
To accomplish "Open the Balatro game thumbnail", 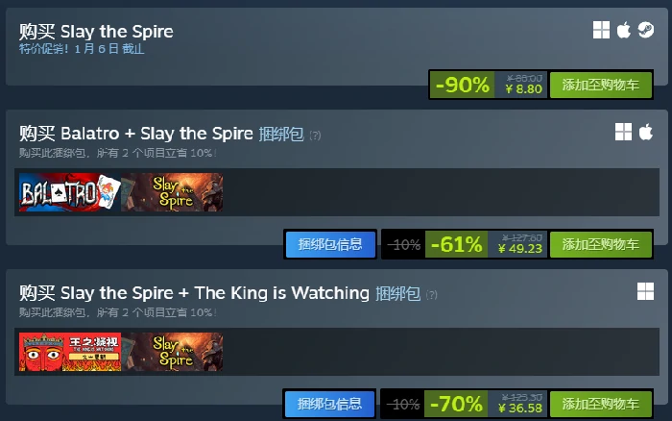I will [70, 192].
